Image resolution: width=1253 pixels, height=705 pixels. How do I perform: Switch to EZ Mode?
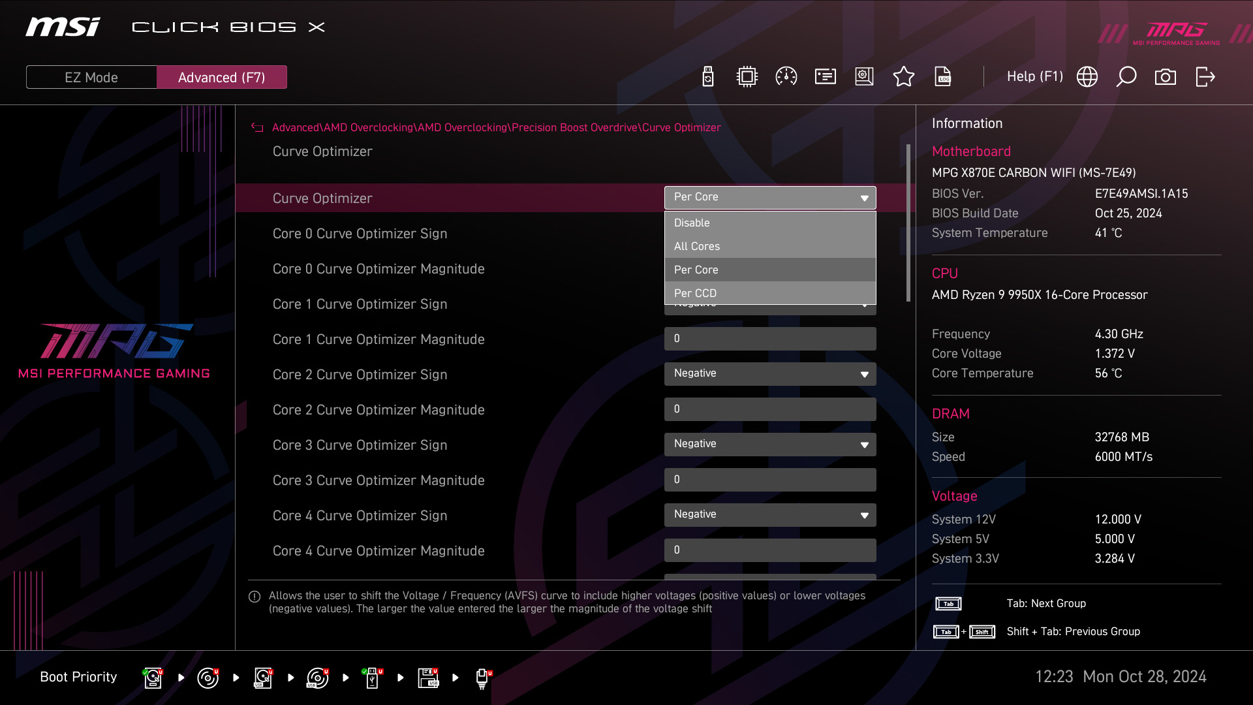91,77
